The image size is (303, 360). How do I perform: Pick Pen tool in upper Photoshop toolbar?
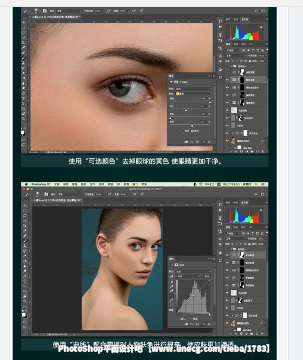tap(23, 94)
